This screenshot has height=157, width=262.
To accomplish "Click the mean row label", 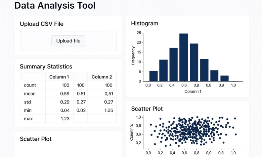I will click(x=30, y=94).
